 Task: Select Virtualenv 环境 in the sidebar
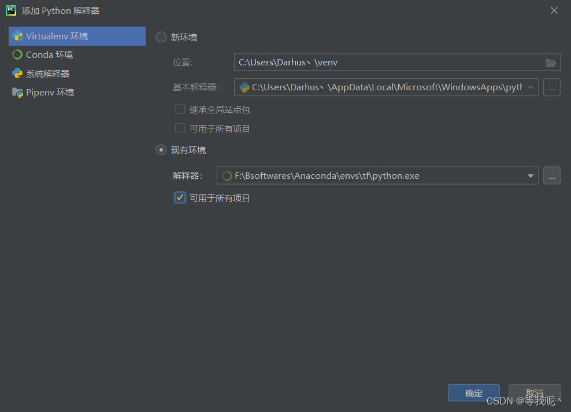pos(77,36)
